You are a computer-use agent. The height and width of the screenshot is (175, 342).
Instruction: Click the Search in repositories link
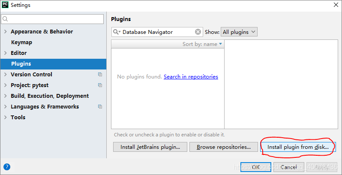pos(191,77)
